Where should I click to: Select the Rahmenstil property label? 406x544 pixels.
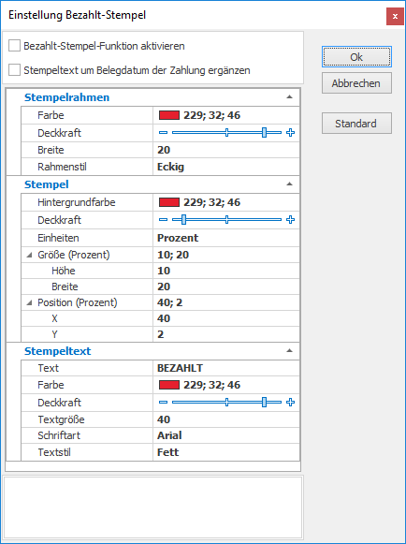(x=62, y=167)
